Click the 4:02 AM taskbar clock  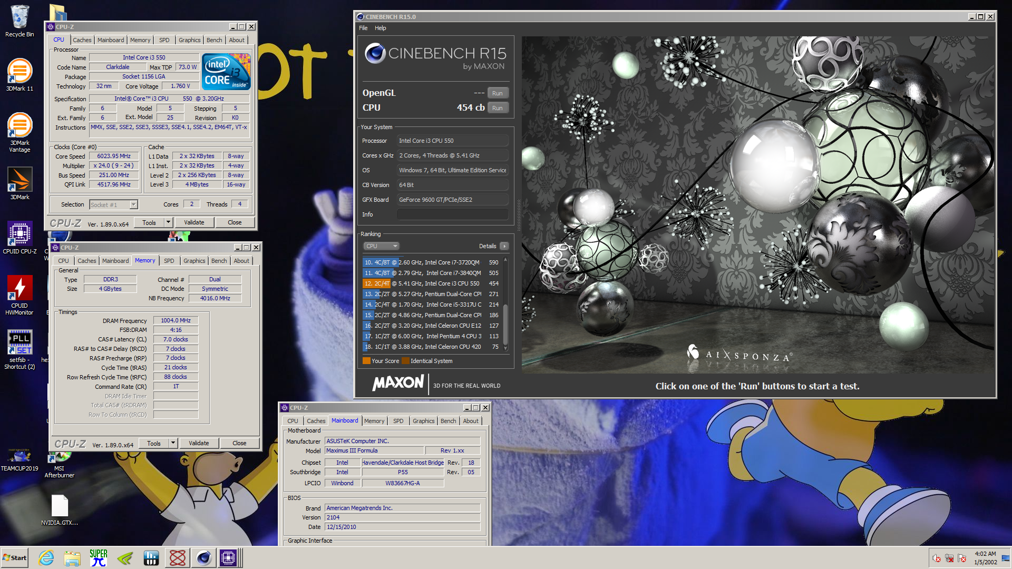(x=985, y=554)
